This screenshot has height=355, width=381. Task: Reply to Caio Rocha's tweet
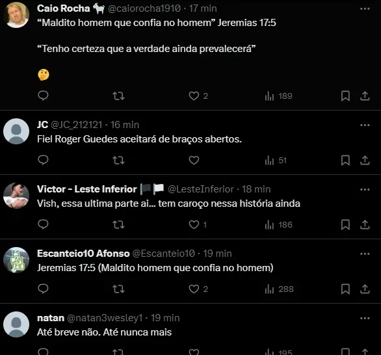pyautogui.click(x=44, y=96)
